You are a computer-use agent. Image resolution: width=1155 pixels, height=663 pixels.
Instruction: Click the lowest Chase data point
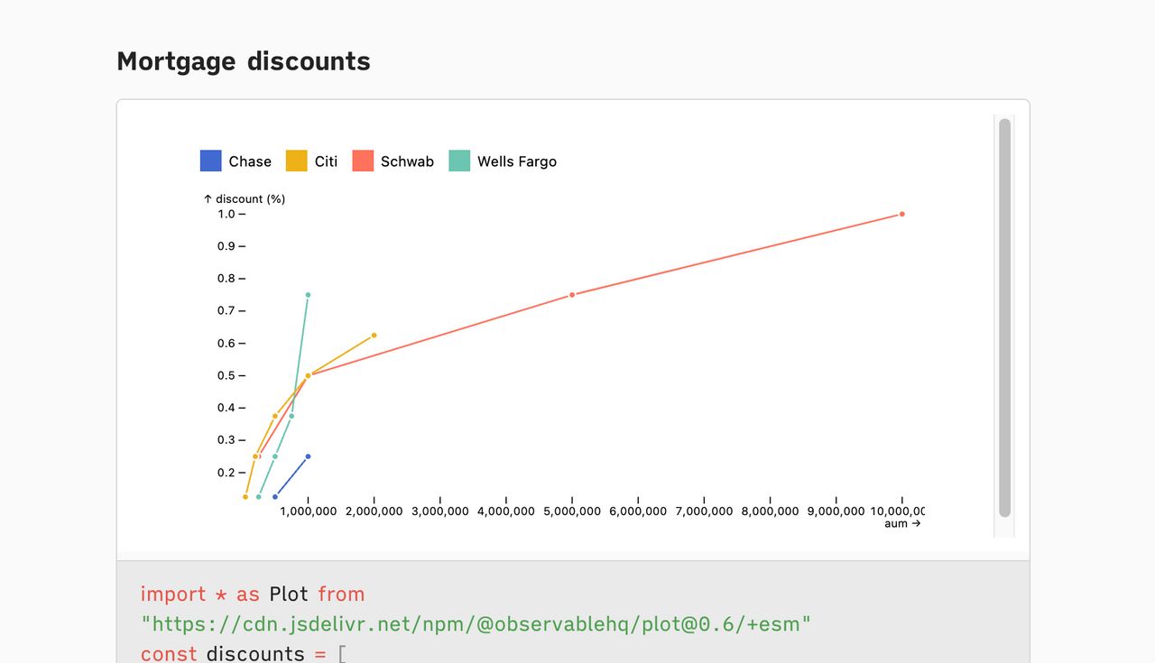click(x=275, y=497)
